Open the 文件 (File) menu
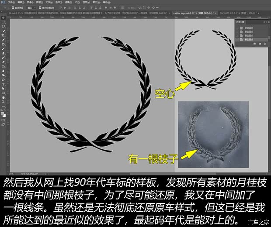 [x=11, y=3]
